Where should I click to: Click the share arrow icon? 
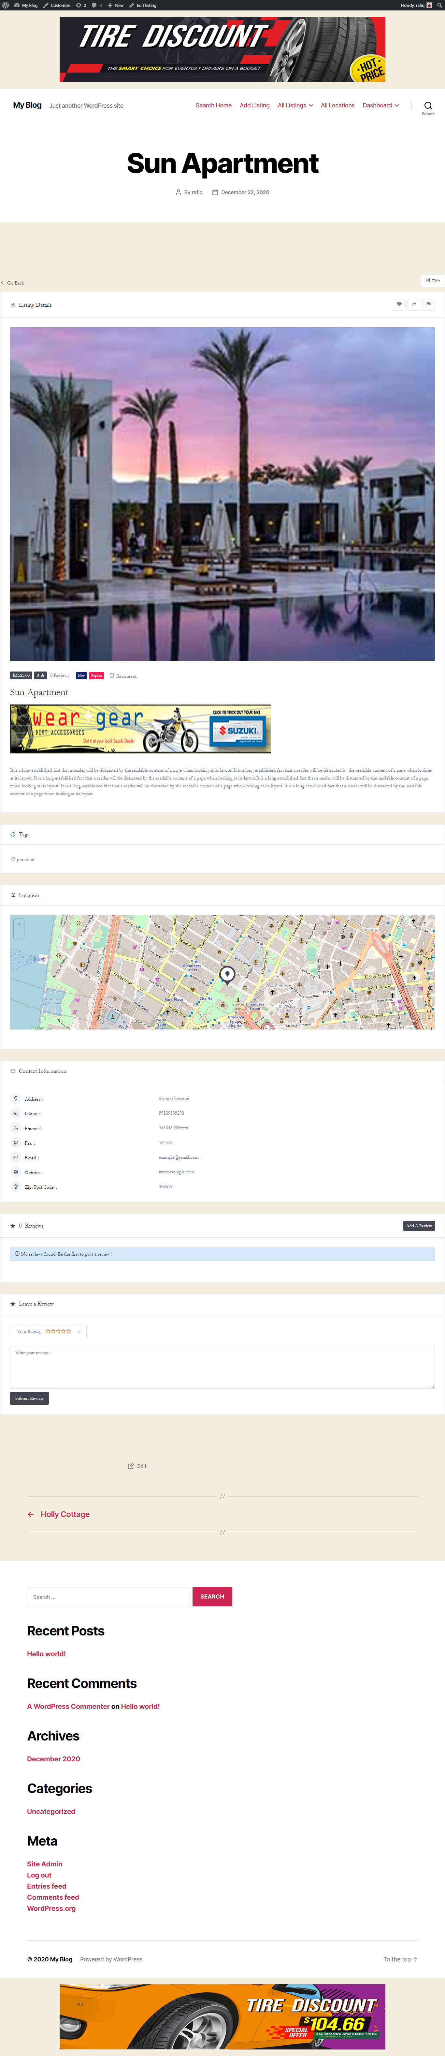pos(414,304)
